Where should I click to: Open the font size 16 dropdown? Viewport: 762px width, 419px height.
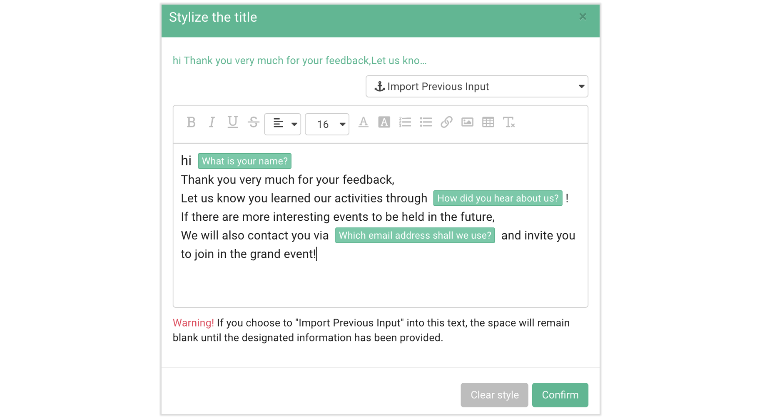tap(327, 124)
